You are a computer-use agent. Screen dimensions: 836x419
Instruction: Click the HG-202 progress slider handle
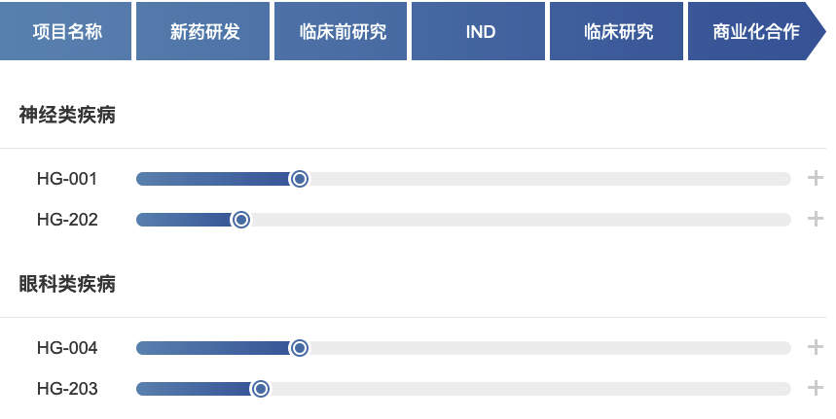(x=241, y=220)
